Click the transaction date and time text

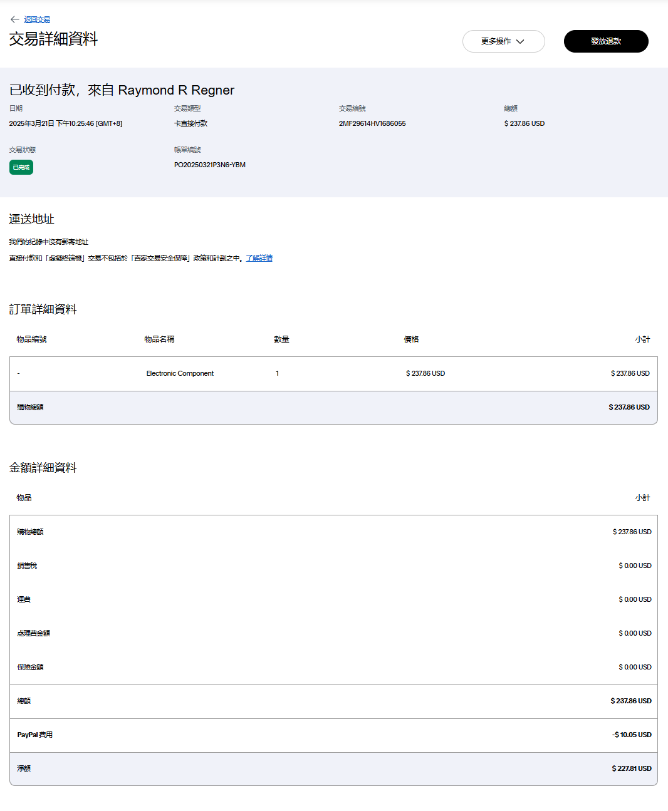[x=66, y=123]
